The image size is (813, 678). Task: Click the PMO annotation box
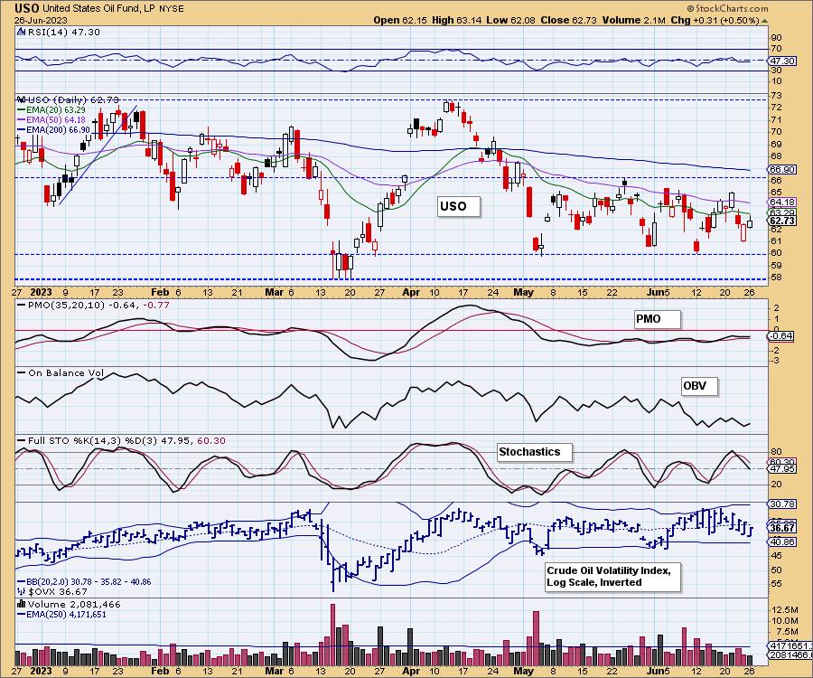(x=657, y=319)
